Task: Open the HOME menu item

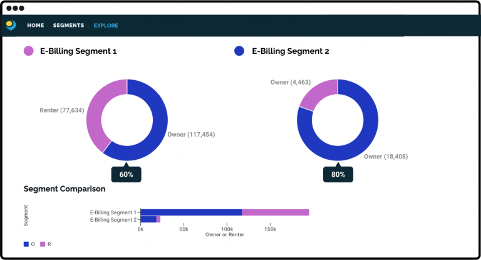Action: [35, 26]
